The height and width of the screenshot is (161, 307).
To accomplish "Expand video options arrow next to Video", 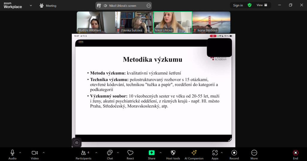I will pos(43,153).
